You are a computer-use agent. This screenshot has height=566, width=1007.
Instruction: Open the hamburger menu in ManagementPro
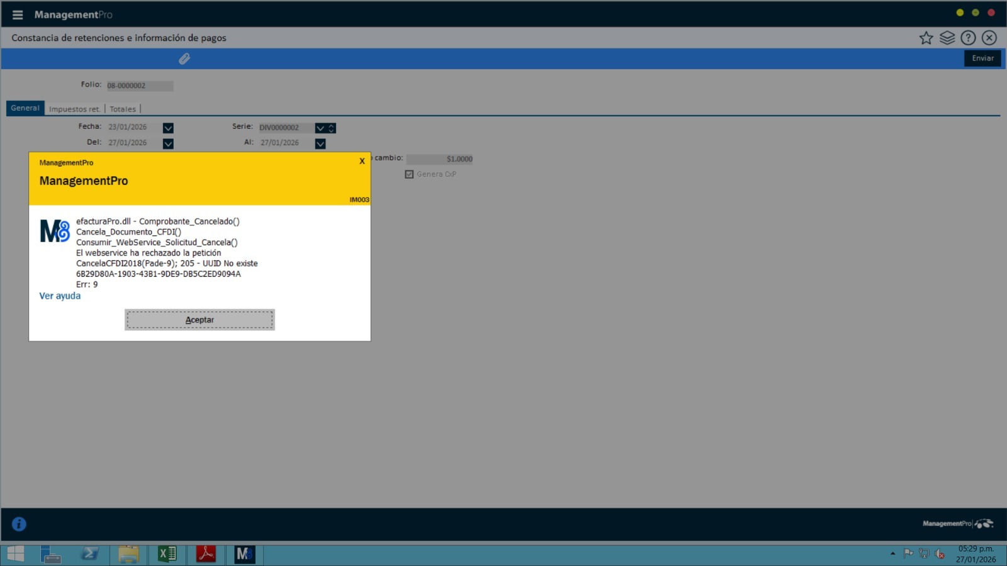point(18,14)
